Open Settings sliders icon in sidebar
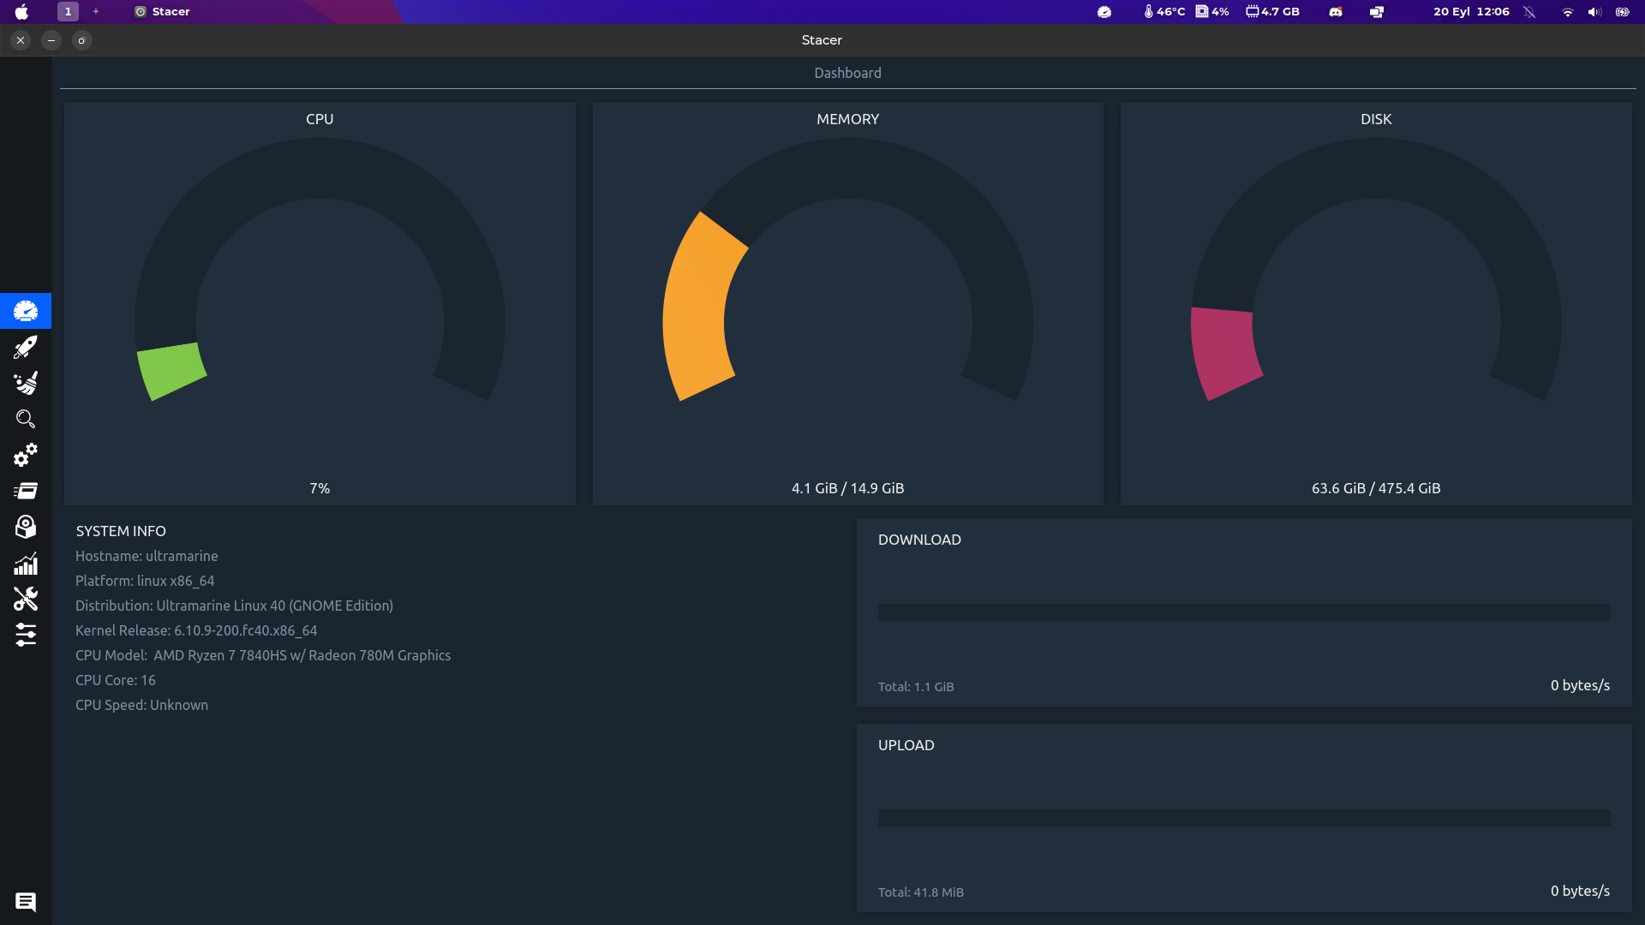1645x925 pixels. [26, 635]
